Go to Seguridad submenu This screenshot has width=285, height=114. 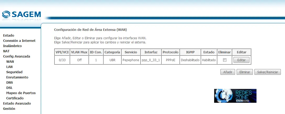(14, 72)
